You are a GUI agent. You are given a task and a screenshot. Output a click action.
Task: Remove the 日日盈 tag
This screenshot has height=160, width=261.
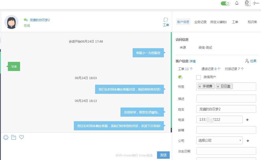[218, 86]
